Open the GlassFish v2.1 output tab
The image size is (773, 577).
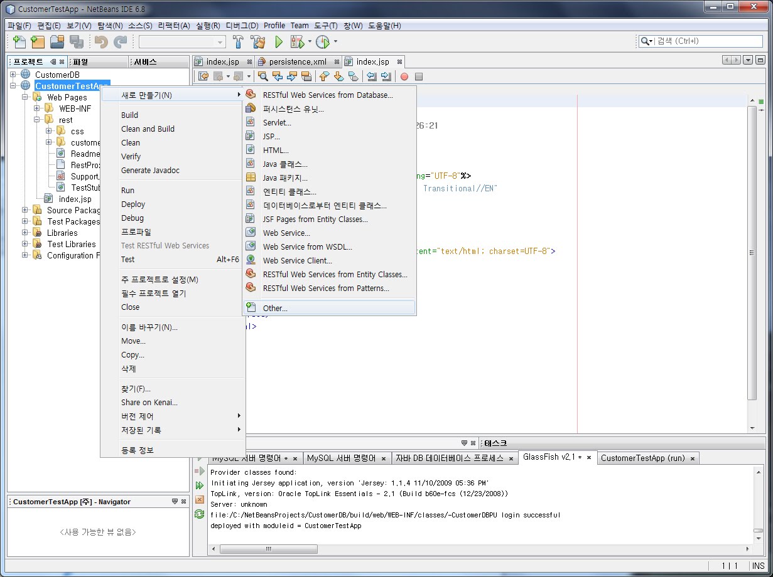click(553, 457)
